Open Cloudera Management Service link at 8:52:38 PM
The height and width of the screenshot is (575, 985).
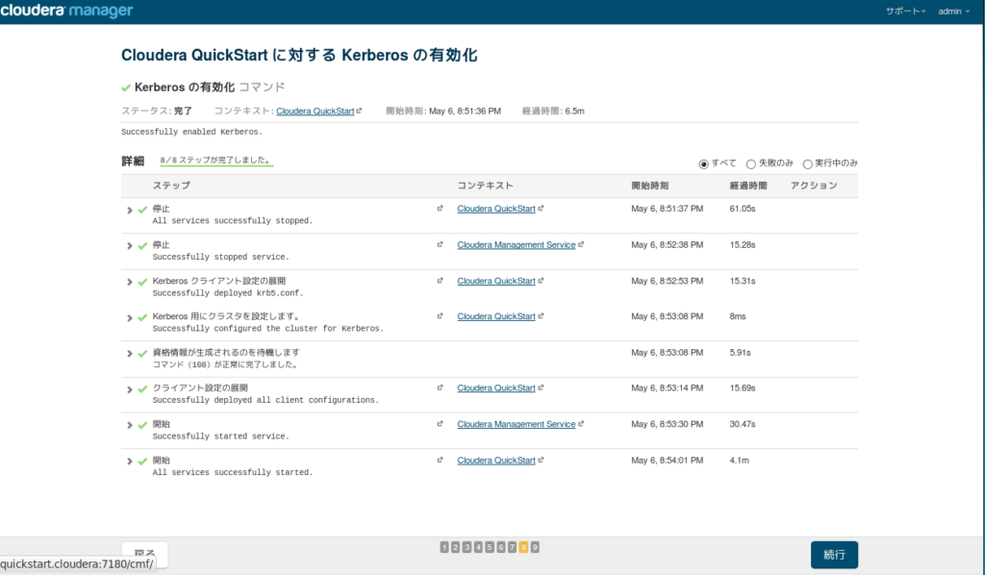(517, 245)
